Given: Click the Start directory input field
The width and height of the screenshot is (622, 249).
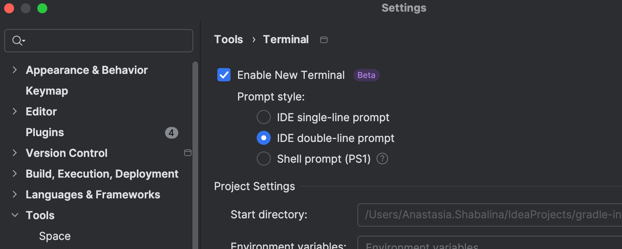Looking at the screenshot, I should pyautogui.click(x=489, y=215).
